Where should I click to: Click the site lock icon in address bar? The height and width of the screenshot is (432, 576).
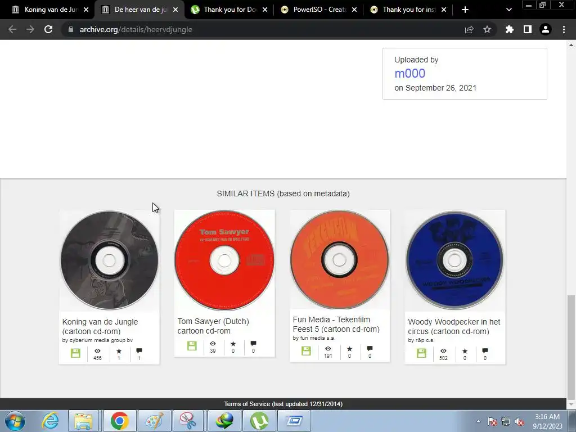70,29
